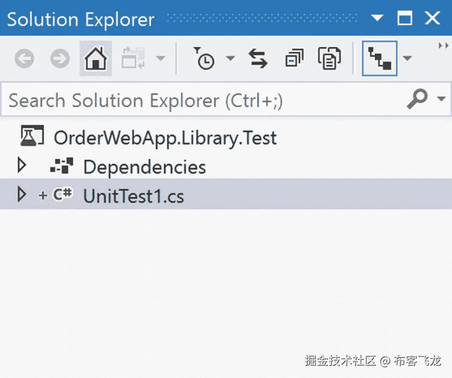Expand UnitTest1.cs to show members

21,195
